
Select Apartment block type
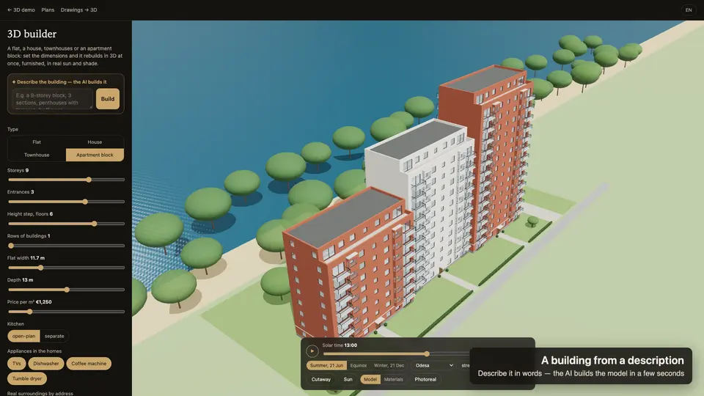coord(95,155)
